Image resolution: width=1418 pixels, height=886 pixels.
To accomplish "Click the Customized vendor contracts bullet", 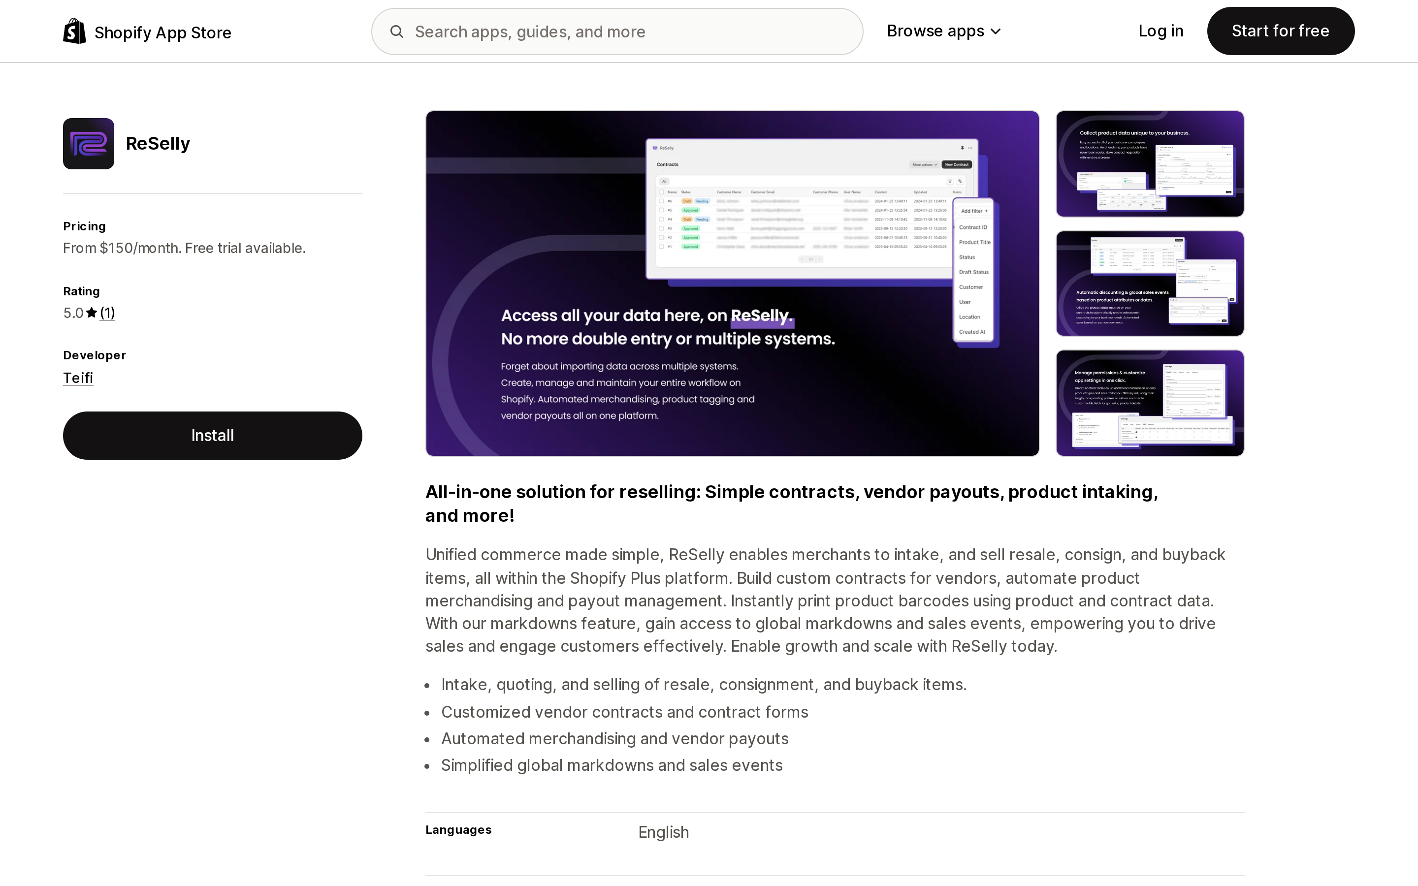I will tap(625, 713).
